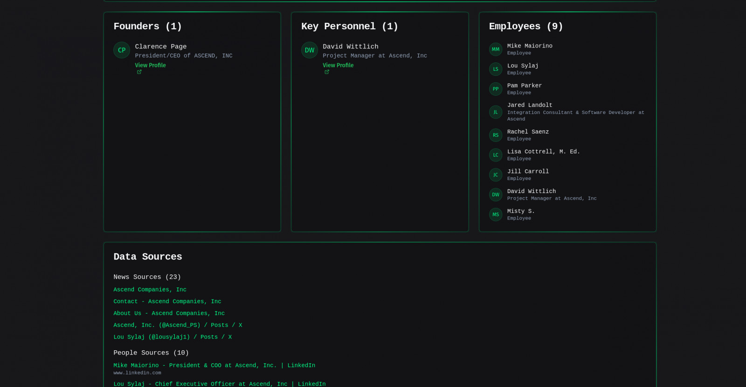Open Contact - Ascend Companies, Inc link
Viewport: 746px width, 387px height.
coord(167,301)
